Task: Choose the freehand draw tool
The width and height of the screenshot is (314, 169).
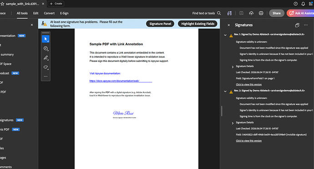Action: (x=46, y=67)
